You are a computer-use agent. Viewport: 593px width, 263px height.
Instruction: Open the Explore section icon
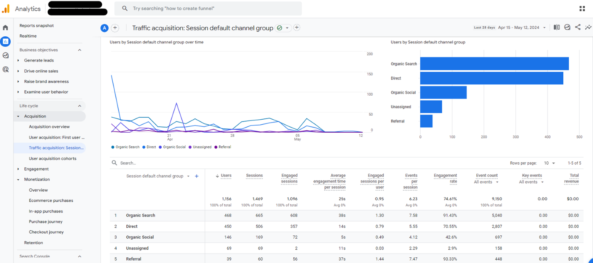click(6, 55)
